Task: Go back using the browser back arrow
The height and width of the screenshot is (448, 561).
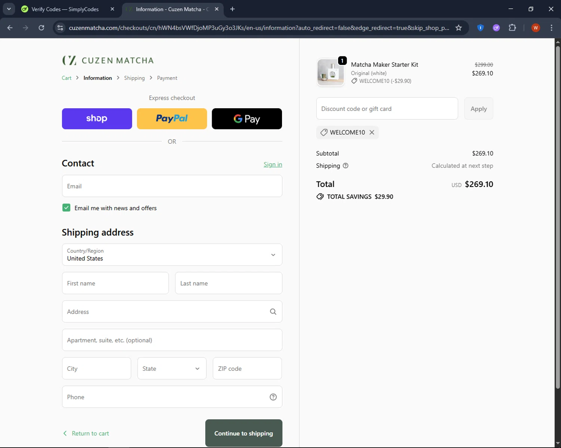Action: point(10,28)
